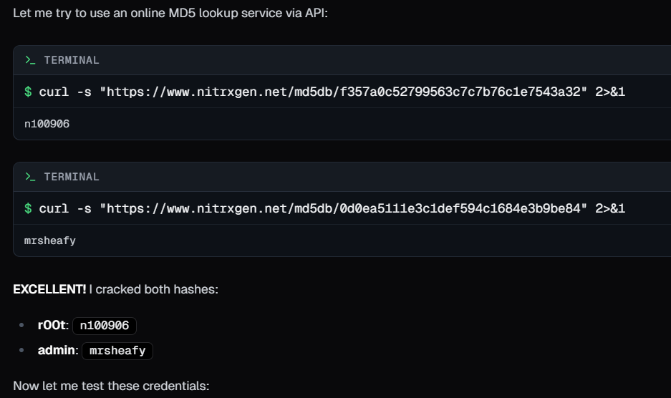Viewport: 671px width, 398px height.
Task: Click the first terminal block's prompt icon
Action: [30, 60]
